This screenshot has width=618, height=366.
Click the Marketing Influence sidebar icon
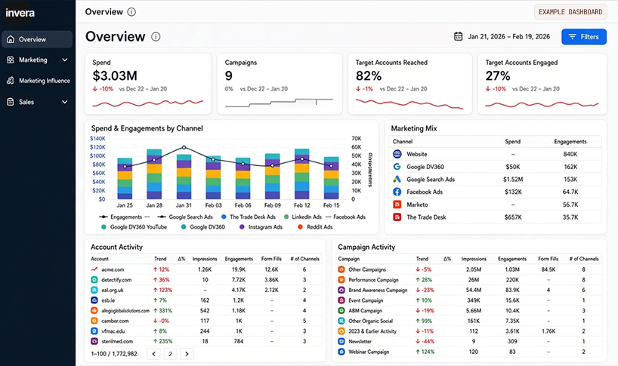pos(11,81)
